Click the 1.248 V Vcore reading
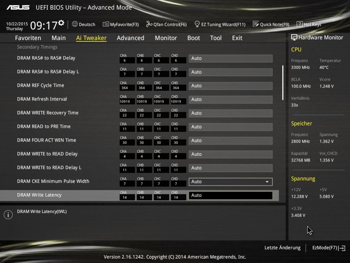350x263 pixels. tap(326, 86)
